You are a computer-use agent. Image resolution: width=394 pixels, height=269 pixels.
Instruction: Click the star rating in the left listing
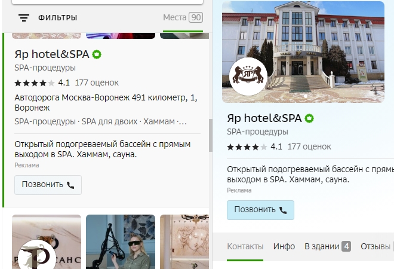[x=35, y=82]
